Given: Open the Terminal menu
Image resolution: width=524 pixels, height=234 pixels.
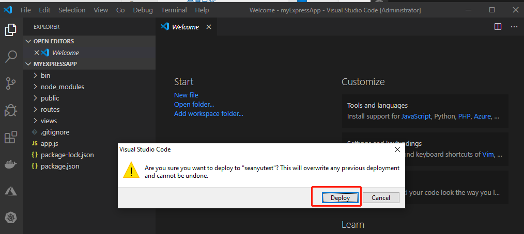Looking at the screenshot, I should [x=174, y=10].
